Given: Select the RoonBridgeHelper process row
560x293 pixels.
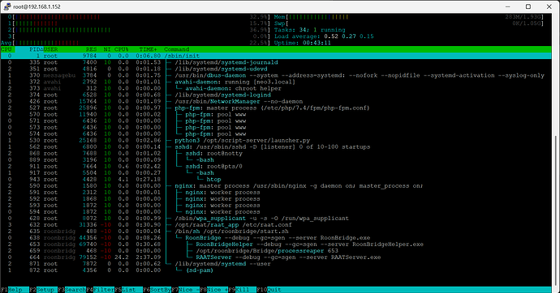Looking at the screenshot, I should point(276,244).
